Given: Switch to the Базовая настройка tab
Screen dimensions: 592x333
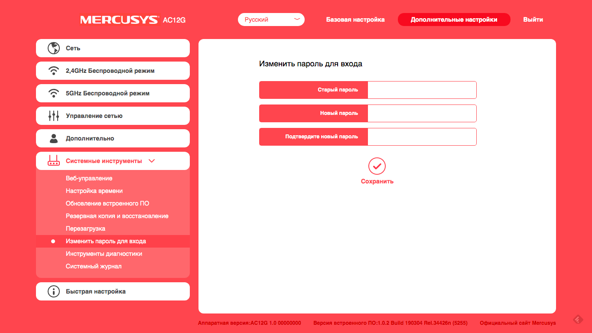Looking at the screenshot, I should 355,20.
